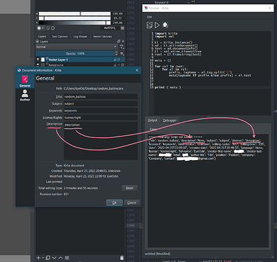277x262 pixels.
Task: Run the script with the play icon
Action: pos(157,25)
